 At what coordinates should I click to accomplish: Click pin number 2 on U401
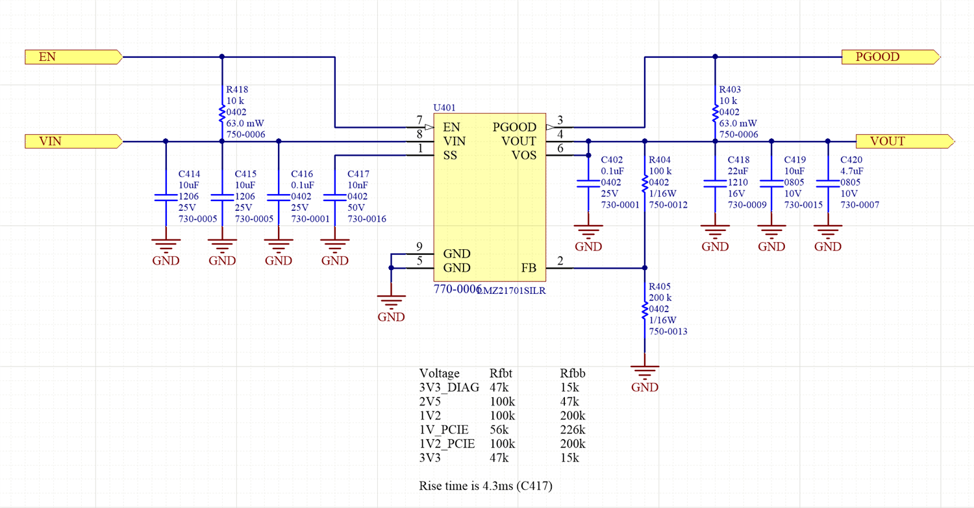click(x=560, y=261)
